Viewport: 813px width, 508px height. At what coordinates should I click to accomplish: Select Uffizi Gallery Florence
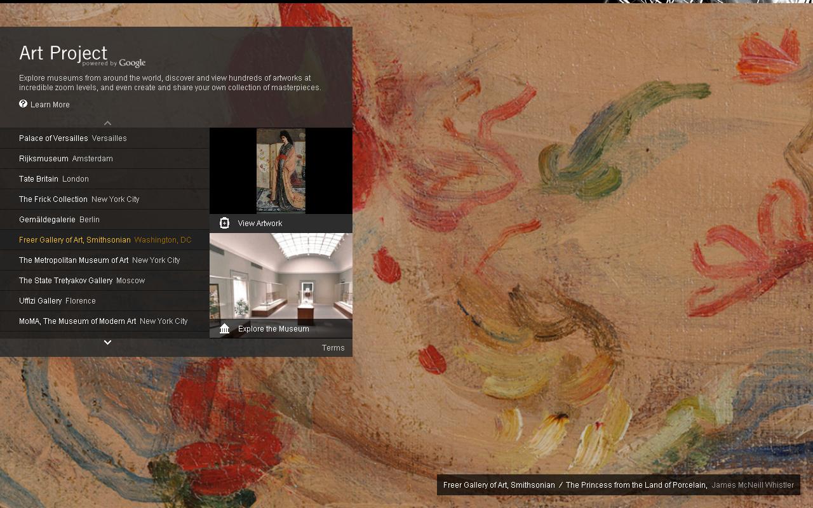[105, 301]
